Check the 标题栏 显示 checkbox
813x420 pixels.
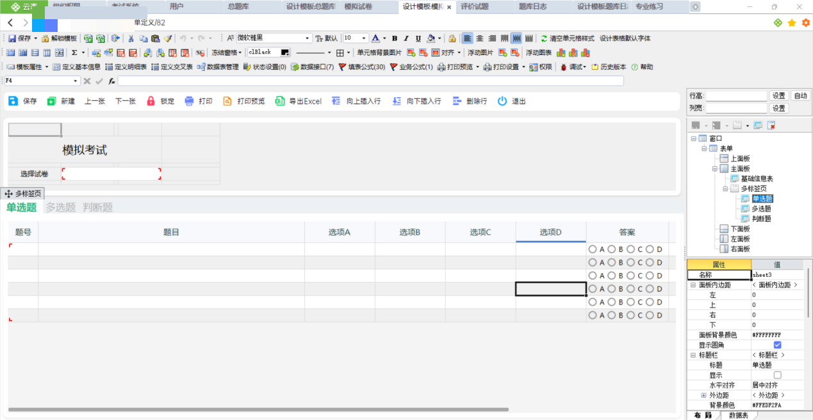[777, 375]
